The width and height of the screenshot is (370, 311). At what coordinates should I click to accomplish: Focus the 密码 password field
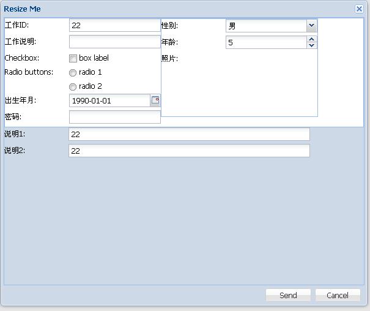pyautogui.click(x=115, y=117)
